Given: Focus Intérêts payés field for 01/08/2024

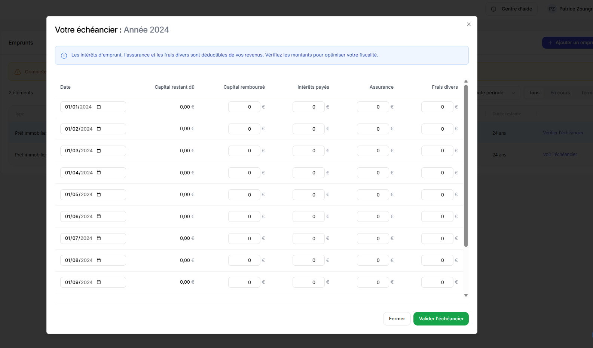Looking at the screenshot, I should coord(308,260).
